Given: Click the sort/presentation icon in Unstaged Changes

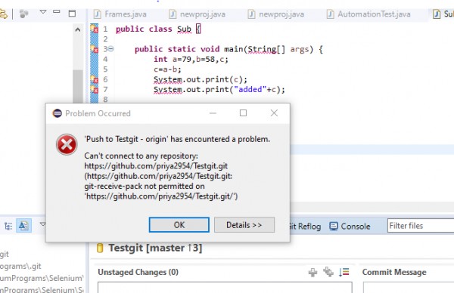Looking at the screenshot, I should [344, 272].
